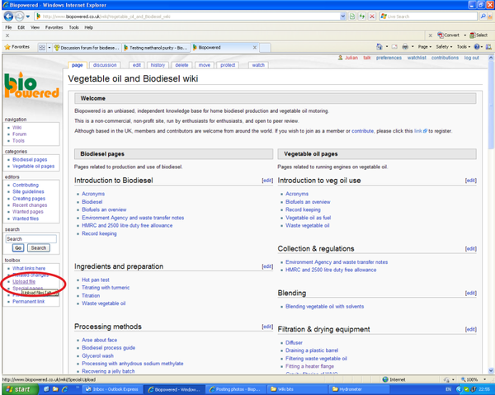Click the browser Back arrow button
Screen dimensions: 495x395
click(9, 16)
